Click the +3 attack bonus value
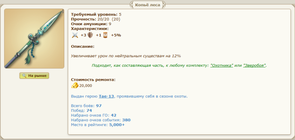This screenshot has height=140, width=295. click(83, 35)
